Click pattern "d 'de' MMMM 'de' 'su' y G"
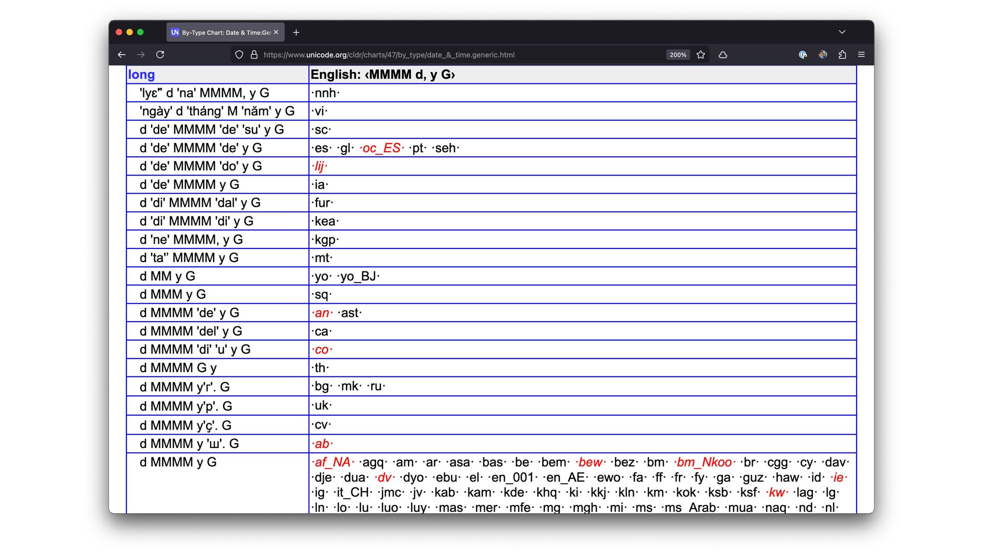 point(211,130)
